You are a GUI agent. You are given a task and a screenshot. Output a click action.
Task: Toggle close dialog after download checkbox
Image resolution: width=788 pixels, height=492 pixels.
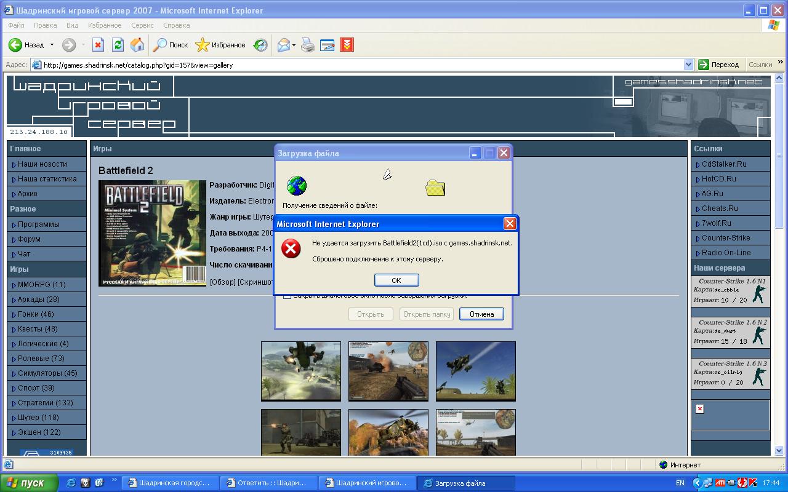pyautogui.click(x=287, y=296)
